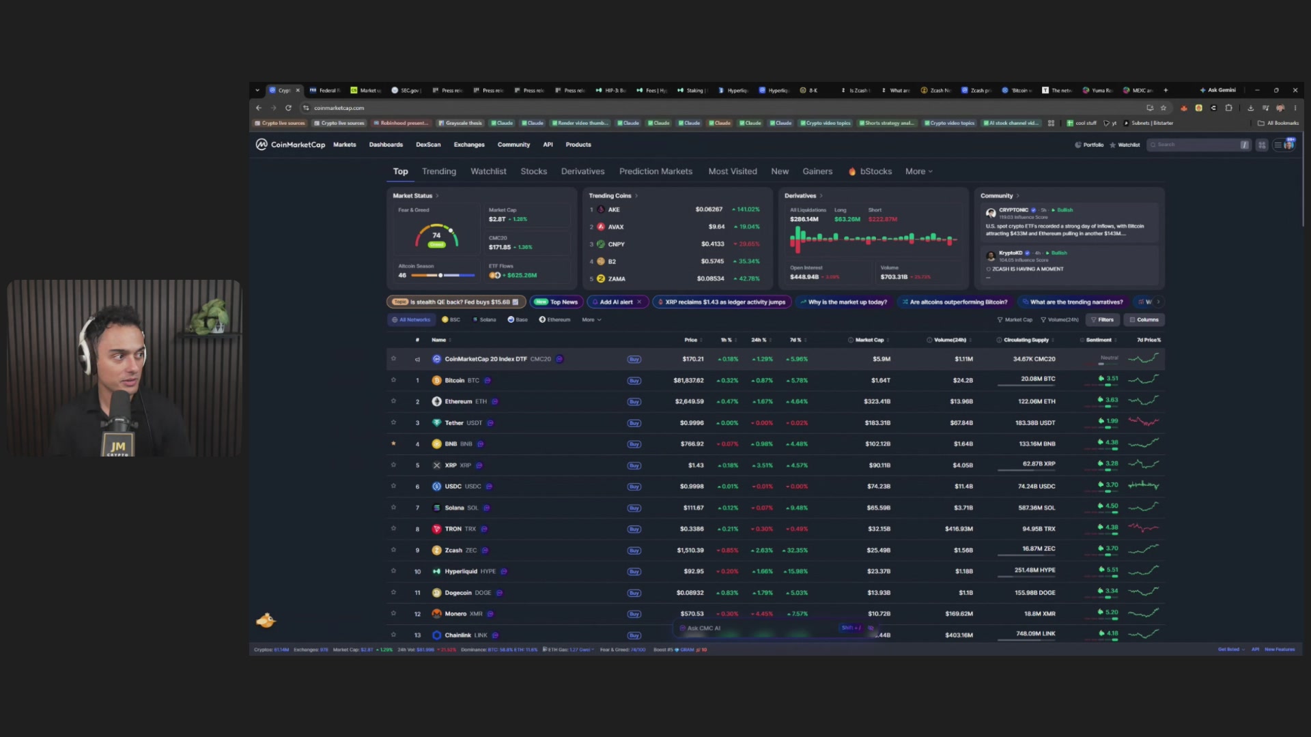Toggle watchlist star for Solana

pos(393,507)
